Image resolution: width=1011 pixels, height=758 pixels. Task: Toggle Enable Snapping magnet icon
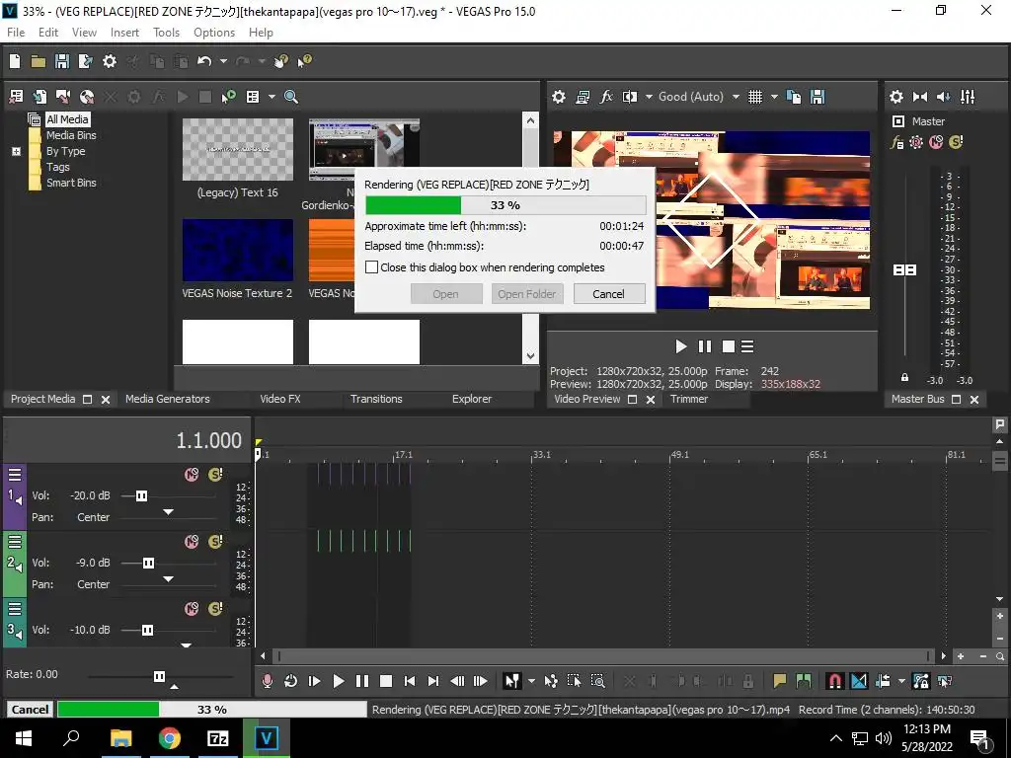pyautogui.click(x=834, y=681)
